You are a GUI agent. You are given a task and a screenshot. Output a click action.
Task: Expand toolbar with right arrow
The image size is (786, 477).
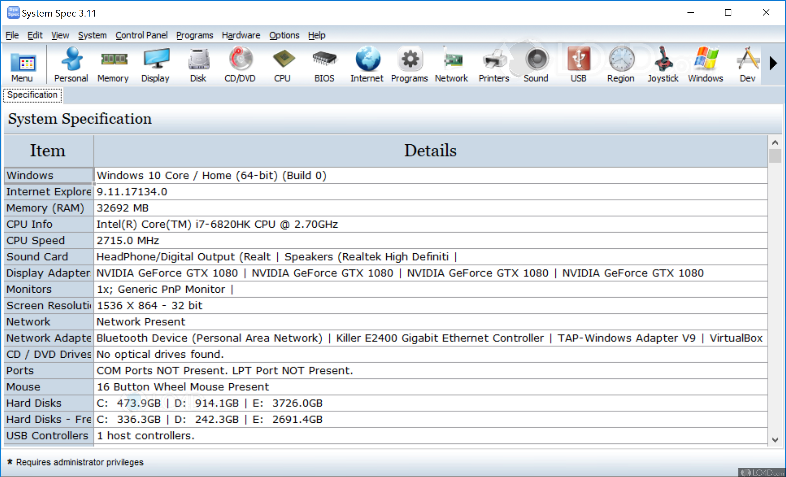(x=774, y=63)
